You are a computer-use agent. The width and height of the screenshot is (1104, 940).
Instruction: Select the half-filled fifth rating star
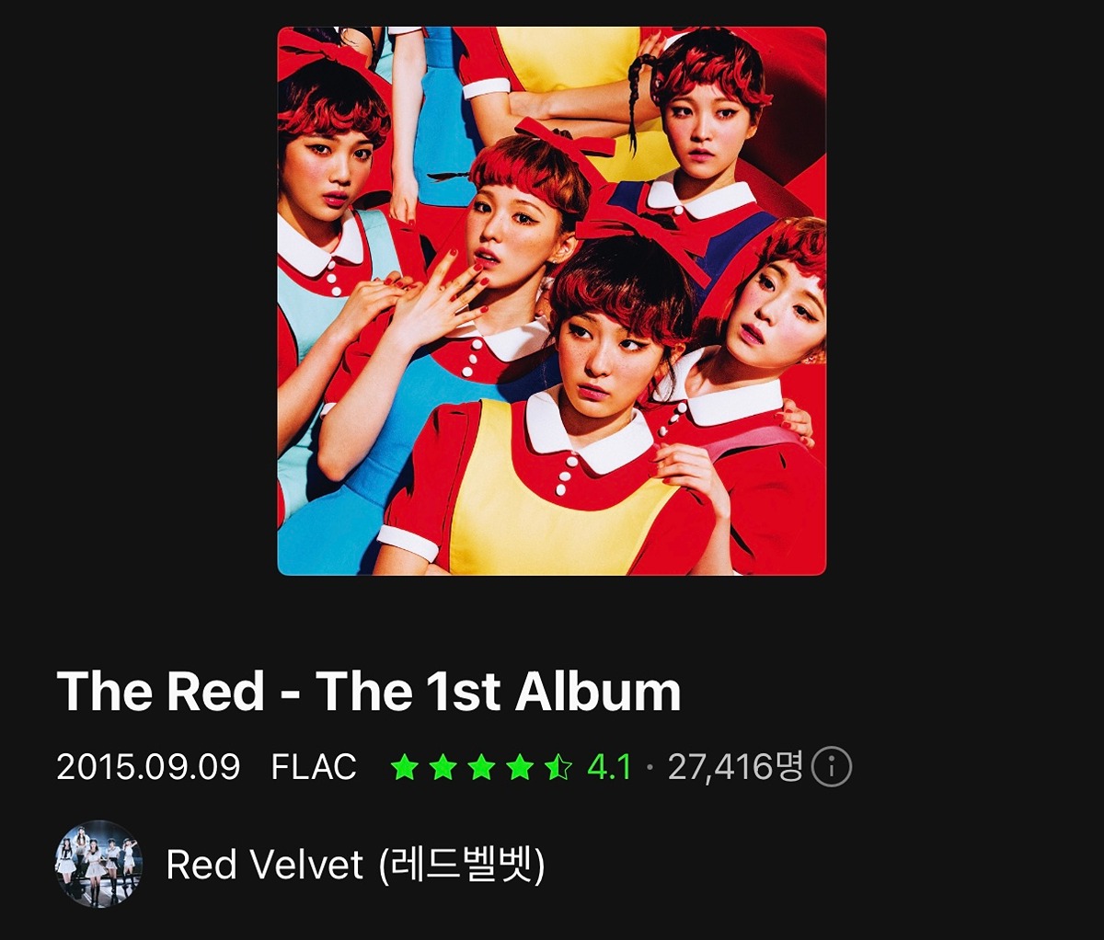tap(558, 766)
